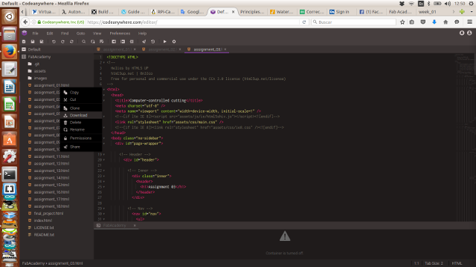The width and height of the screenshot is (476, 267).
Task: Click the Find magnifier icon in editor toolbar
Action: pos(83,42)
